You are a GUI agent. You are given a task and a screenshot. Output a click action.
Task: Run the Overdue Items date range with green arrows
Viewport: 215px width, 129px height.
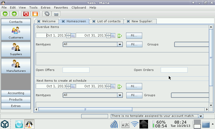120,36
